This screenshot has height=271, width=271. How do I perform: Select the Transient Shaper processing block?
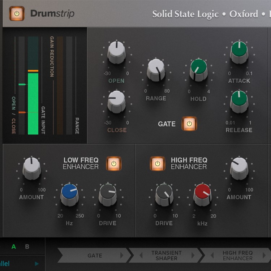coord(166,255)
